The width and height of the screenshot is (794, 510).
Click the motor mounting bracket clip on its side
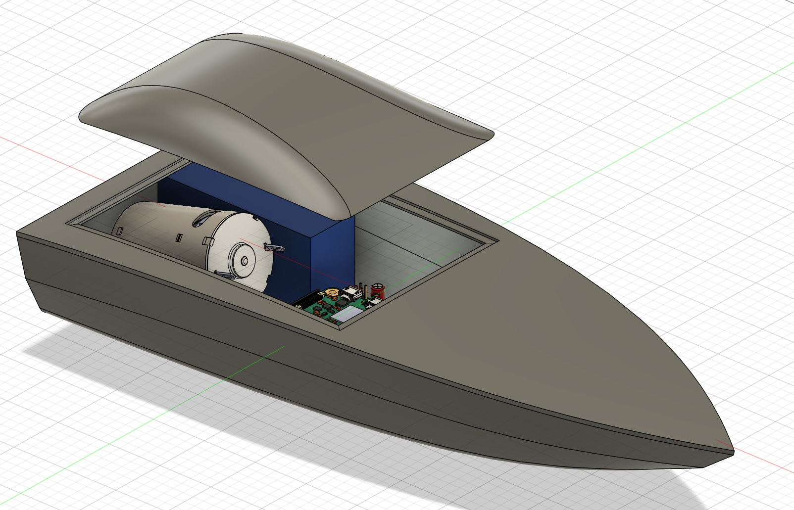pyautogui.click(x=274, y=248)
